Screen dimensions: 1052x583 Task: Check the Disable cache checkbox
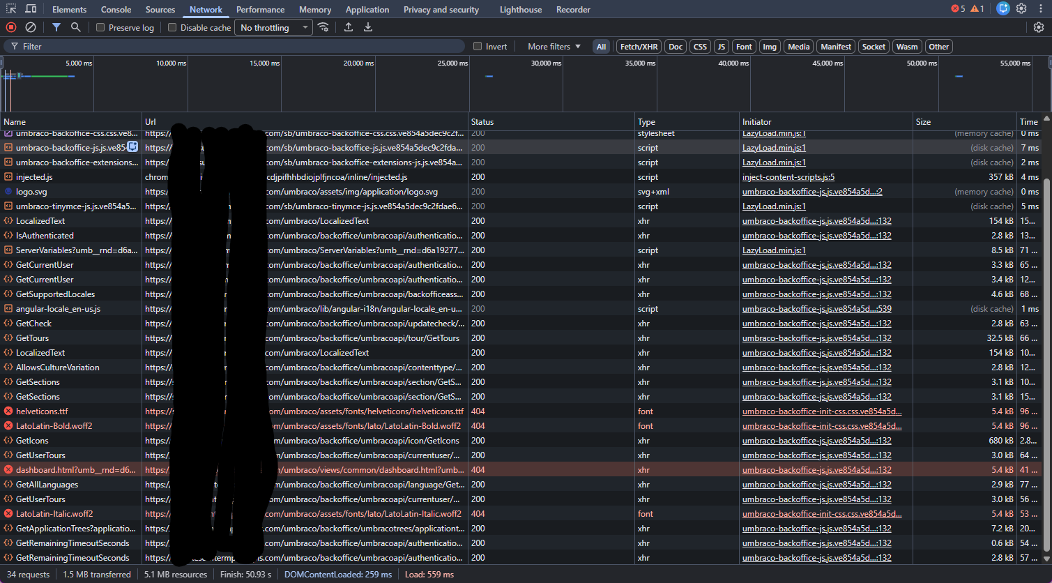(x=172, y=28)
